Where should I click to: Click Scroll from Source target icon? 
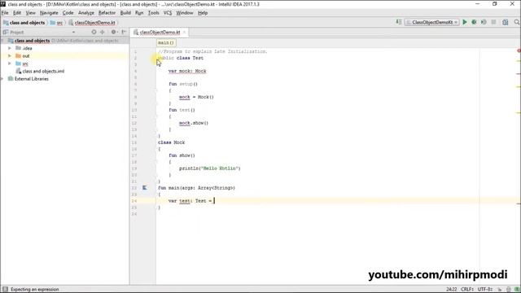pos(94,33)
